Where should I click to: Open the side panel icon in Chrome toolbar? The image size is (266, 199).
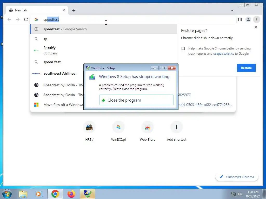pos(240,19)
